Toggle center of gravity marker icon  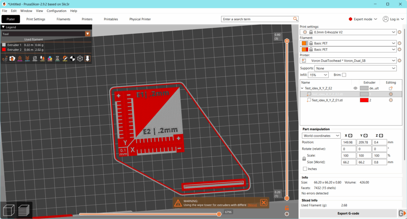coord(72,59)
